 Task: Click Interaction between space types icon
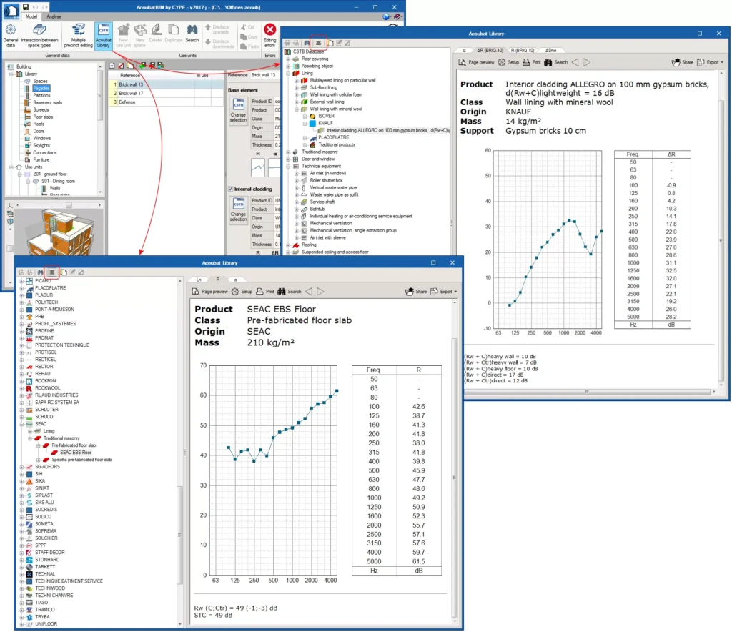39,36
